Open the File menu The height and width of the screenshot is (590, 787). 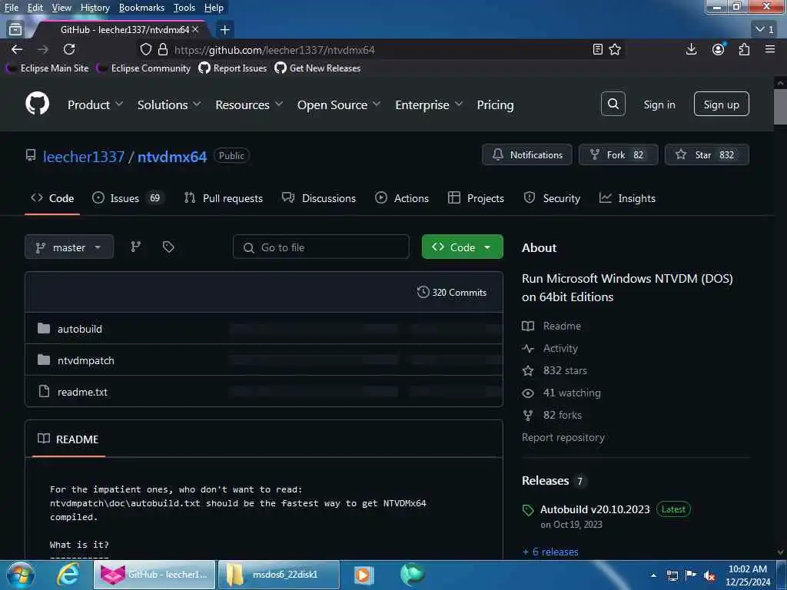click(11, 8)
